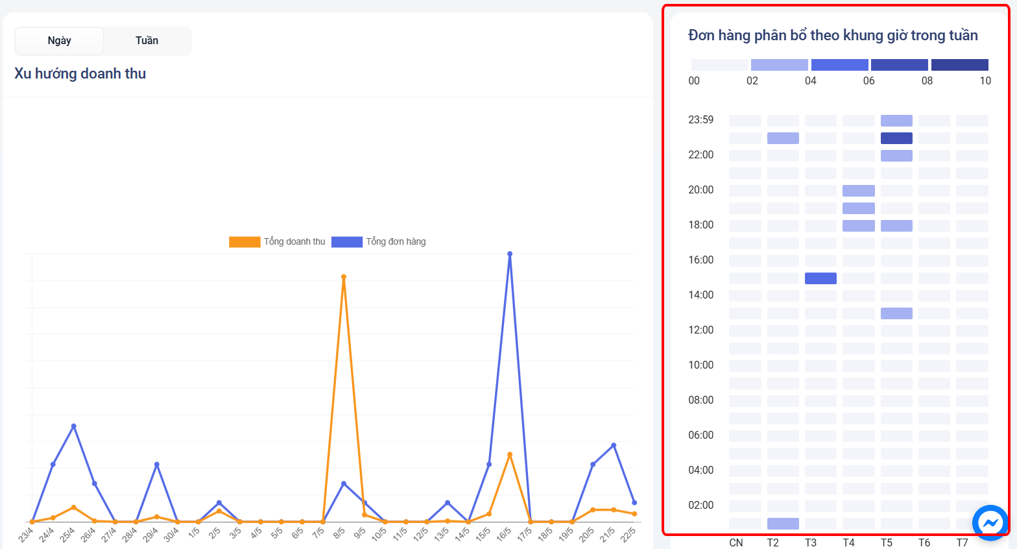This screenshot has width=1017, height=549.
Task: Click the T5 heatmap cell at 22:00
Action: pos(896,156)
